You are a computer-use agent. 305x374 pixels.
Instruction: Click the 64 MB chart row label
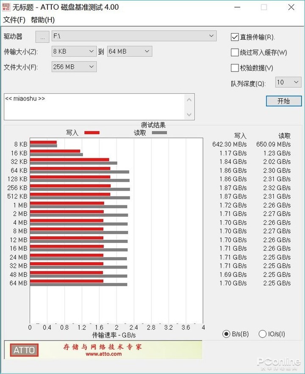[x=19, y=283]
